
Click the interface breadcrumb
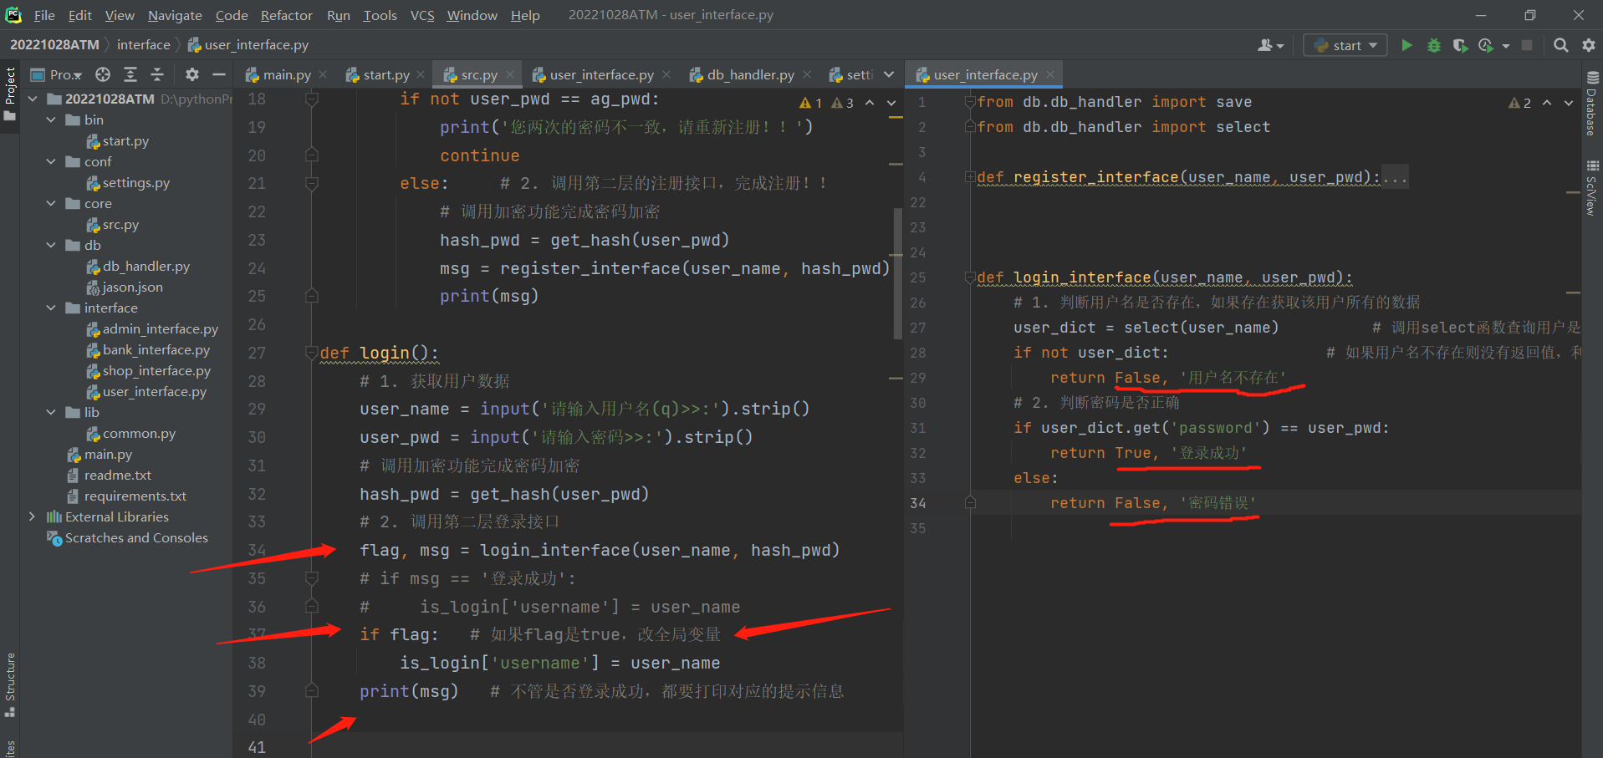[144, 45]
